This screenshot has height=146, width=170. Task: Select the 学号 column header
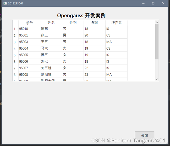(x=29, y=23)
